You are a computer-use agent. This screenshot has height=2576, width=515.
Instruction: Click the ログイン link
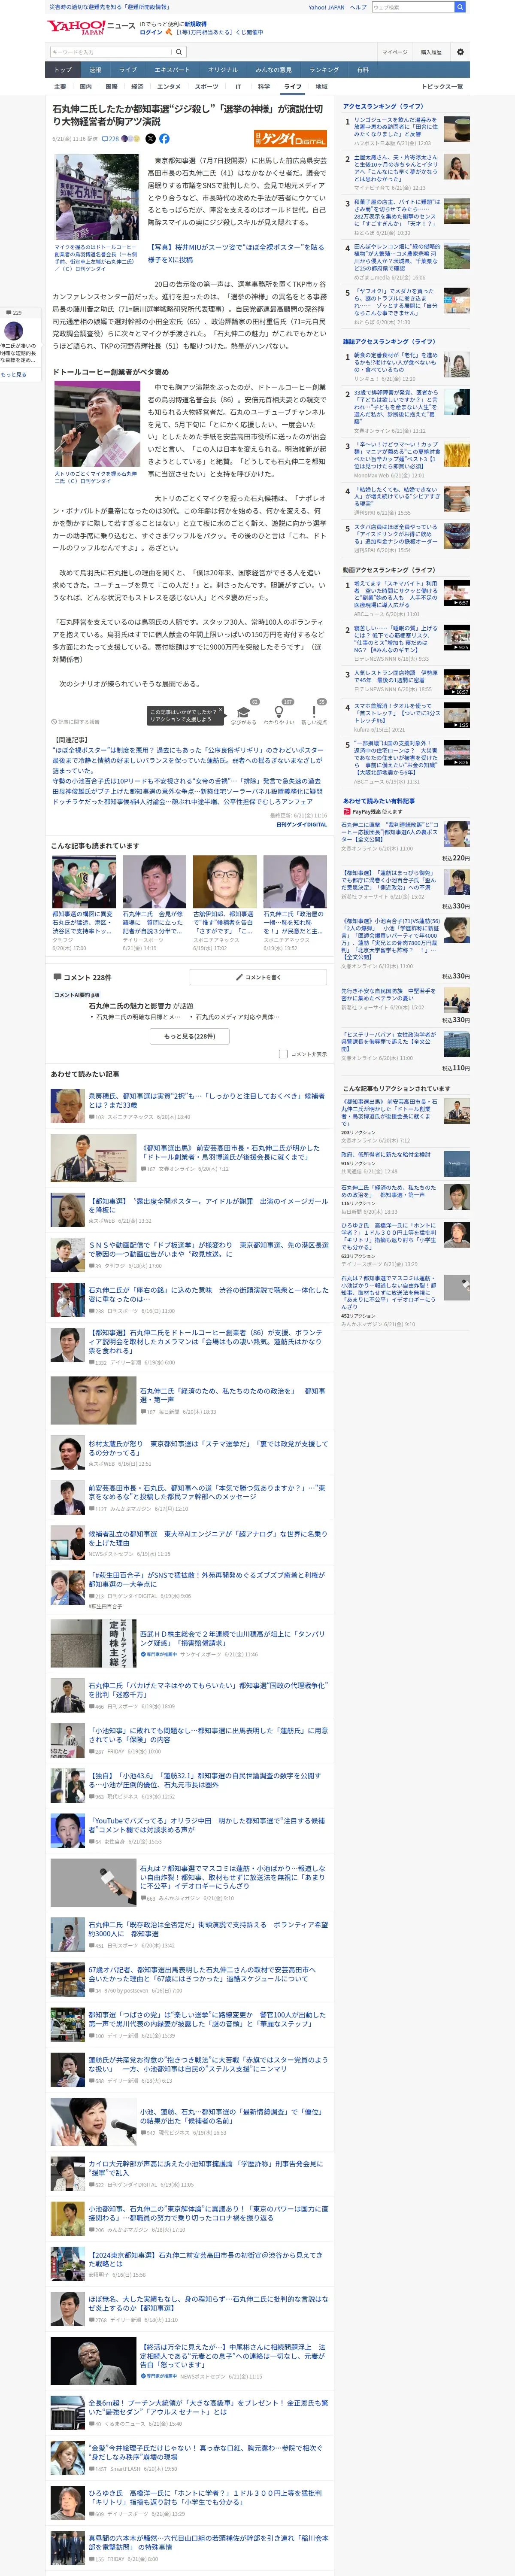[x=151, y=32]
